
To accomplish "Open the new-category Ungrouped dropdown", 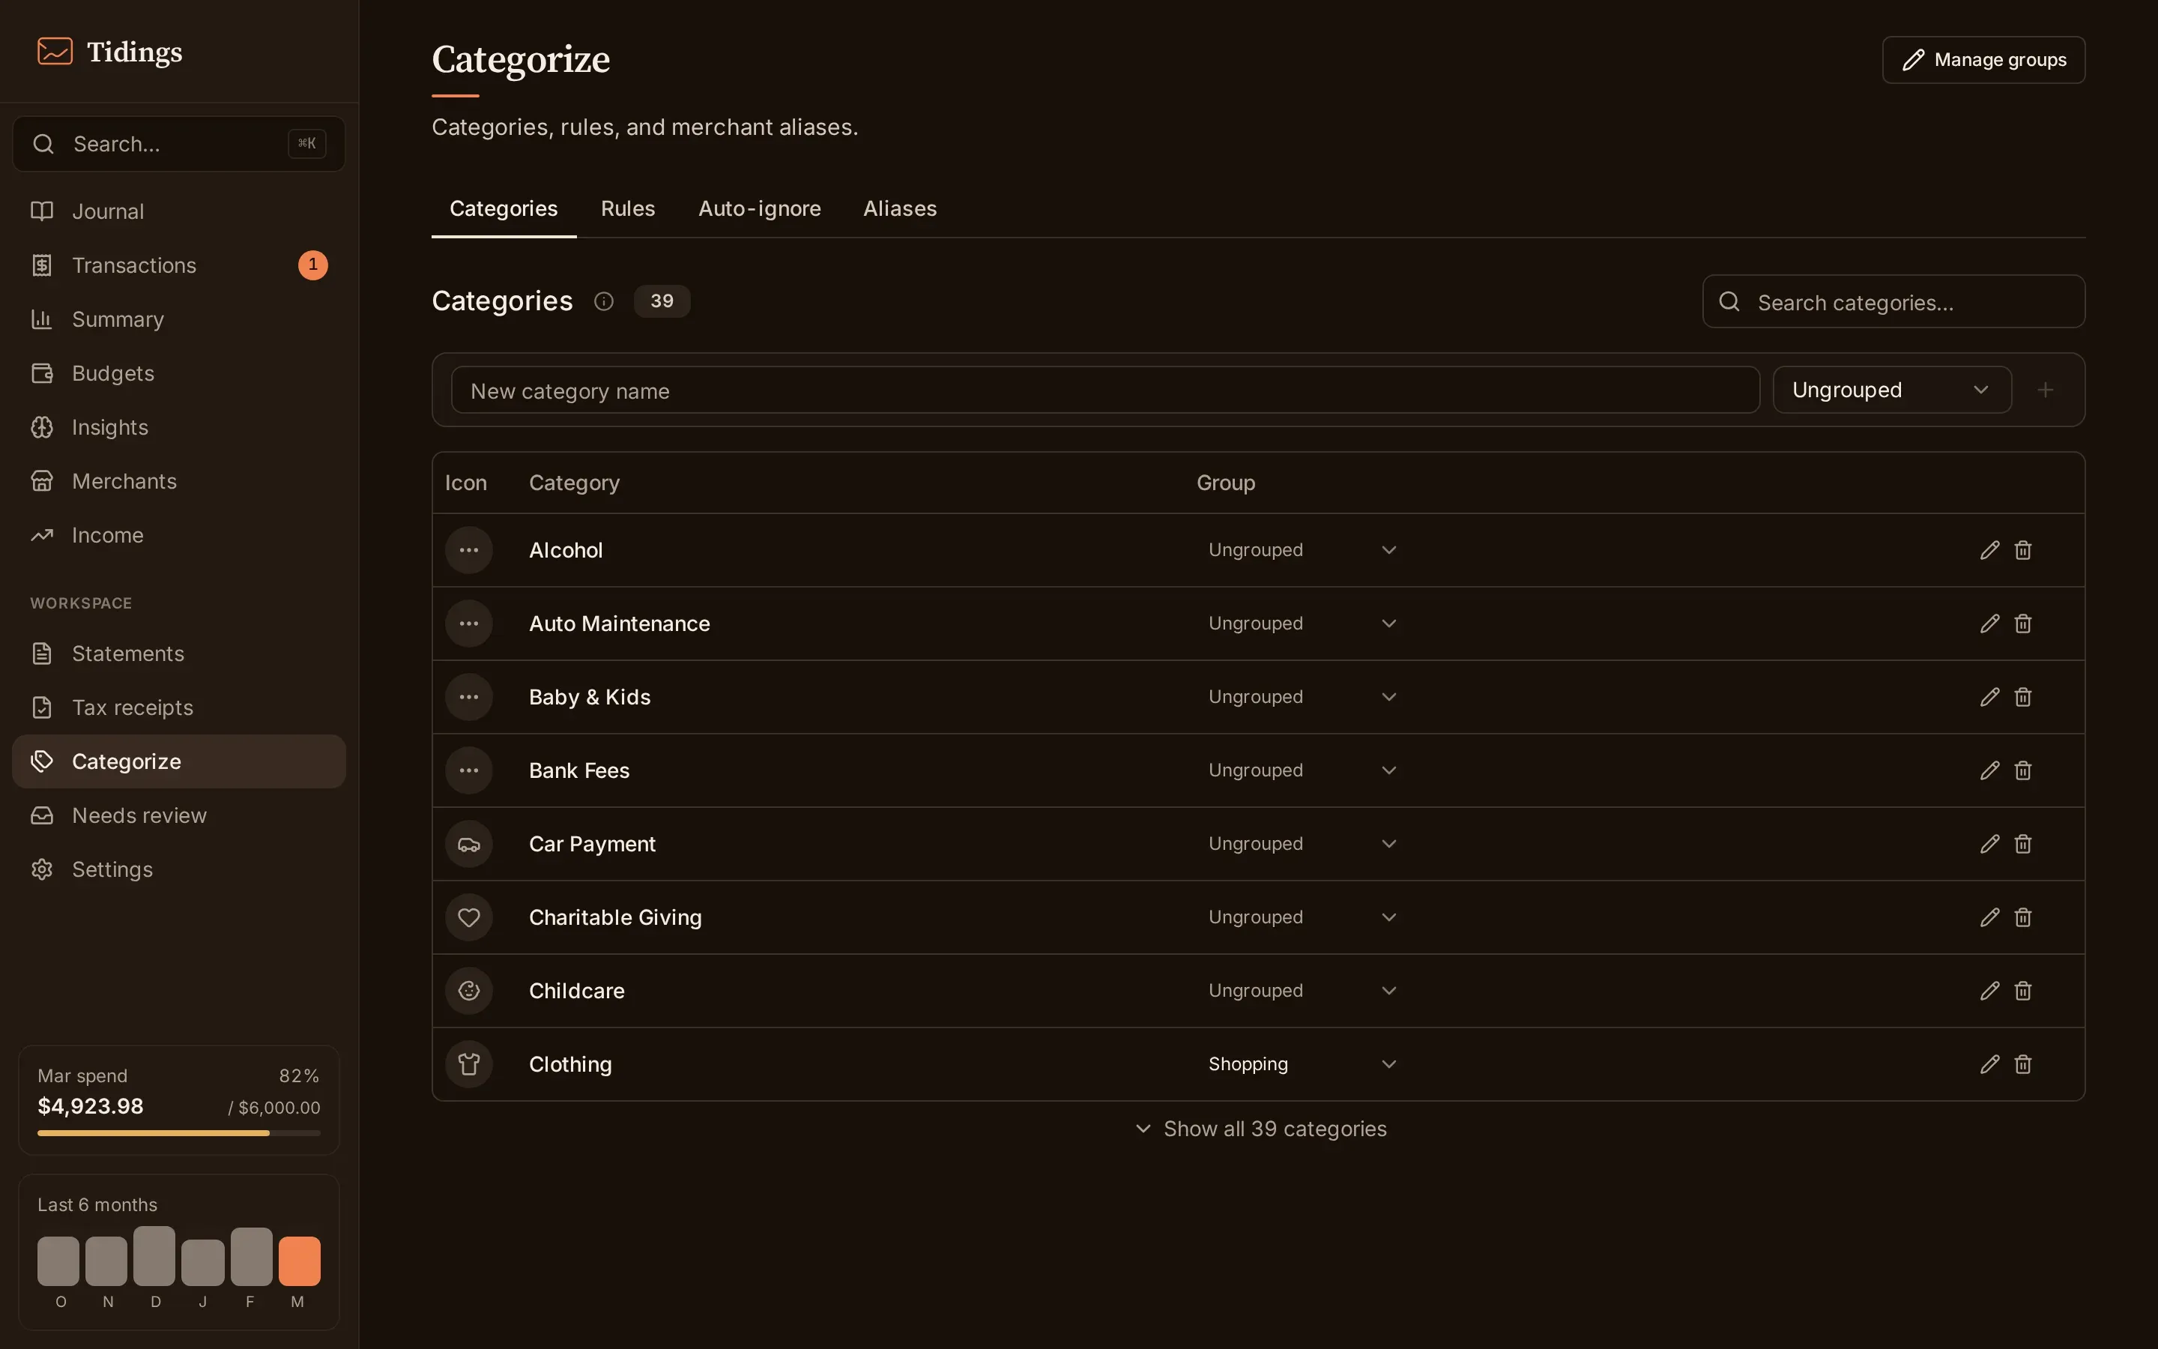I will (x=1891, y=390).
